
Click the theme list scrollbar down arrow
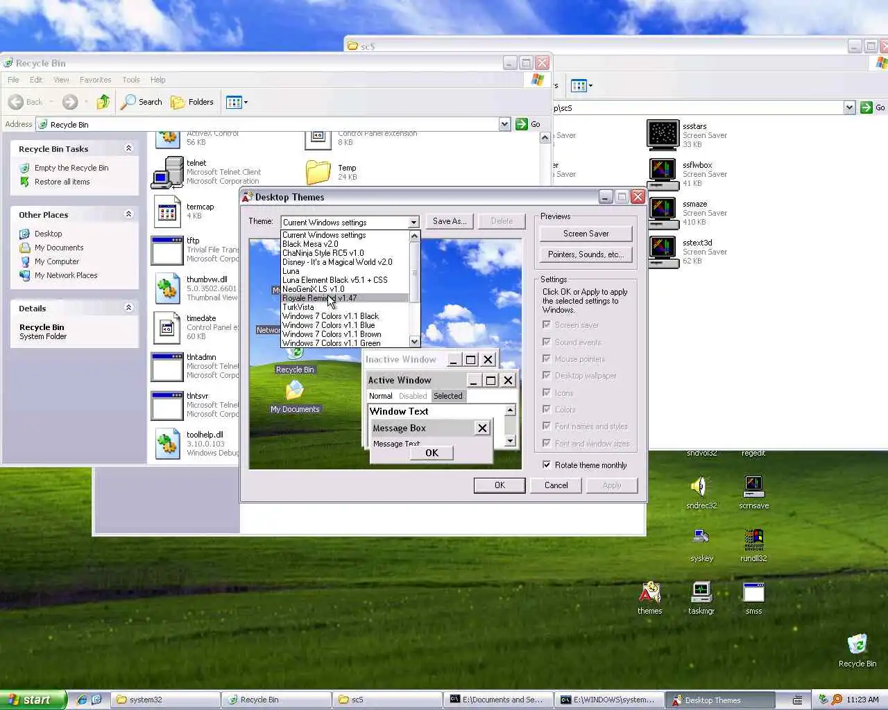415,341
